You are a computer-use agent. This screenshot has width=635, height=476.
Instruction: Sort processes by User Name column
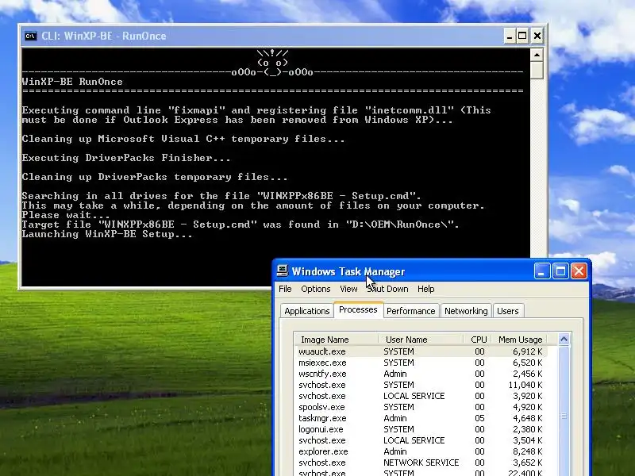click(x=421, y=340)
